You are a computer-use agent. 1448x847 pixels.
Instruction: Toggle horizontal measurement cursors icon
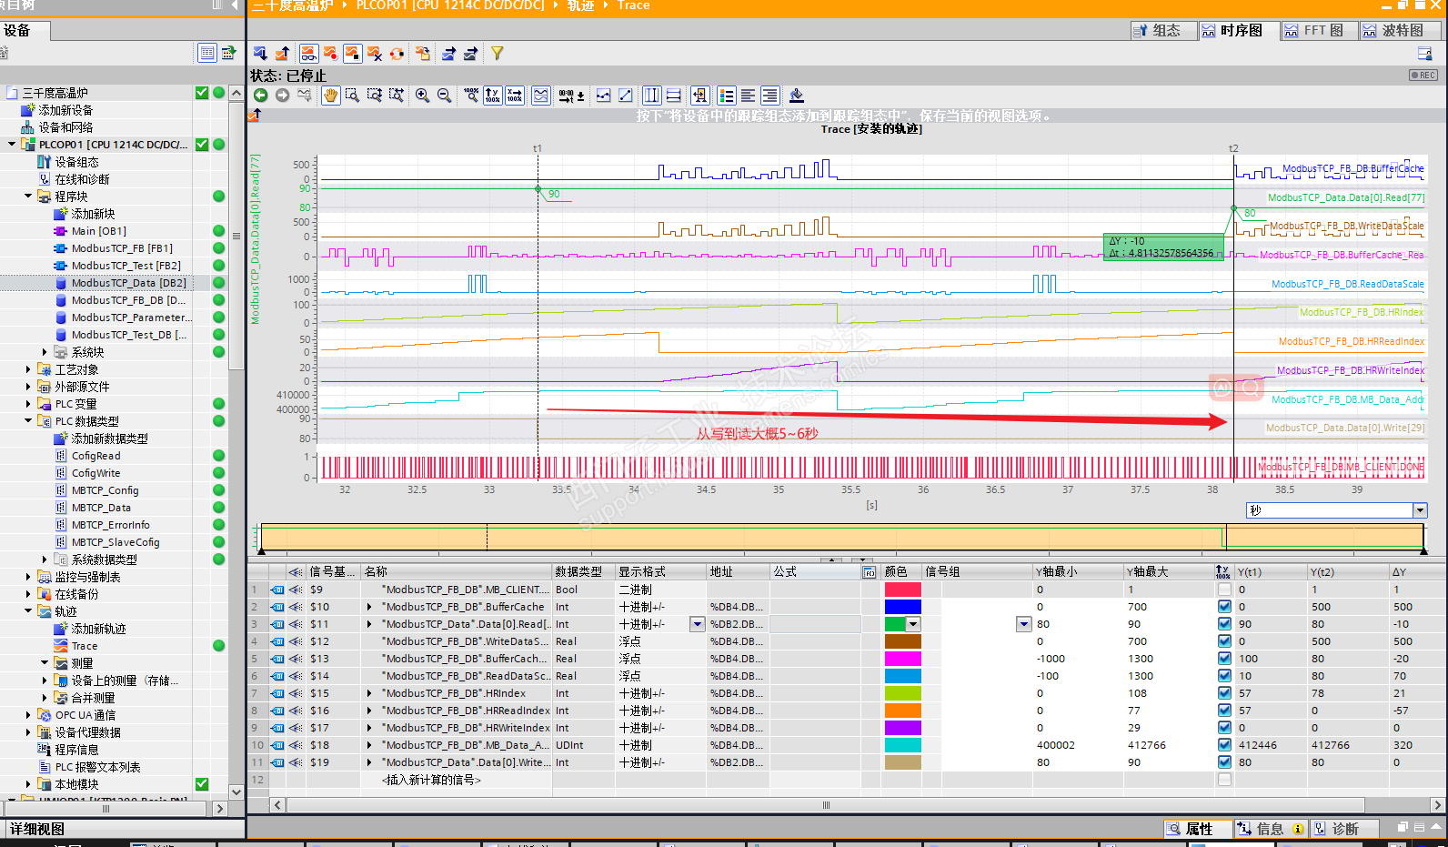[673, 96]
